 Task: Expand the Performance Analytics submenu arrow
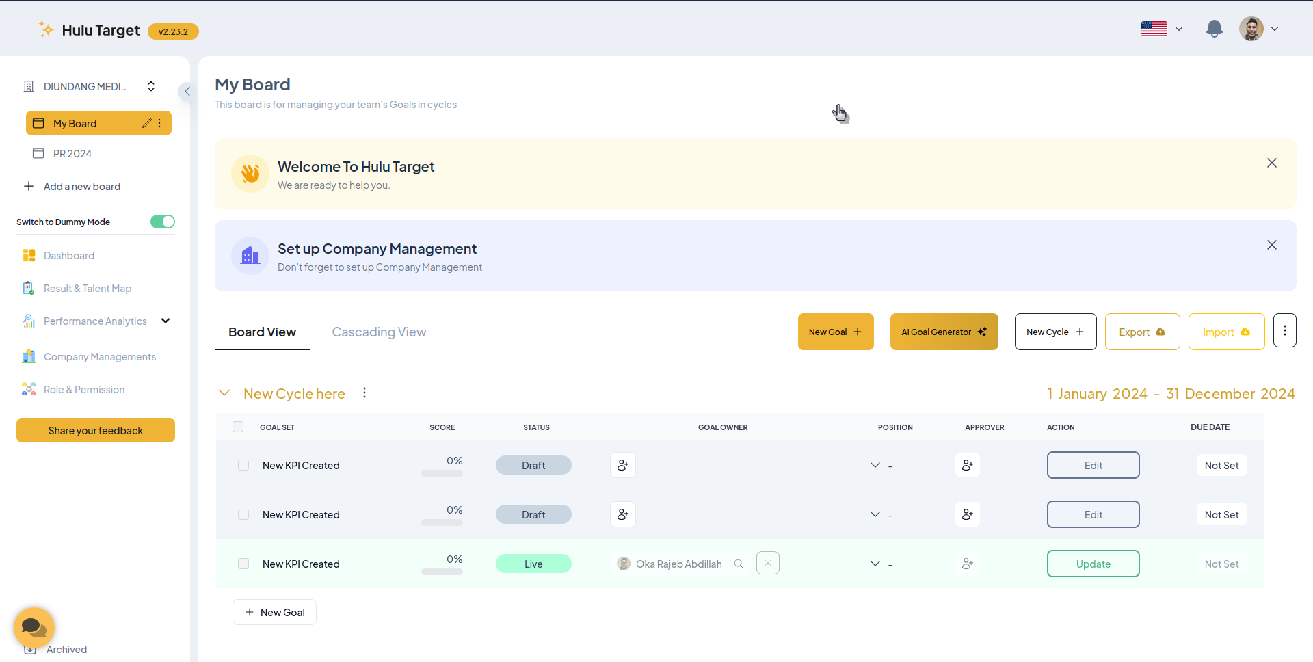(x=165, y=321)
